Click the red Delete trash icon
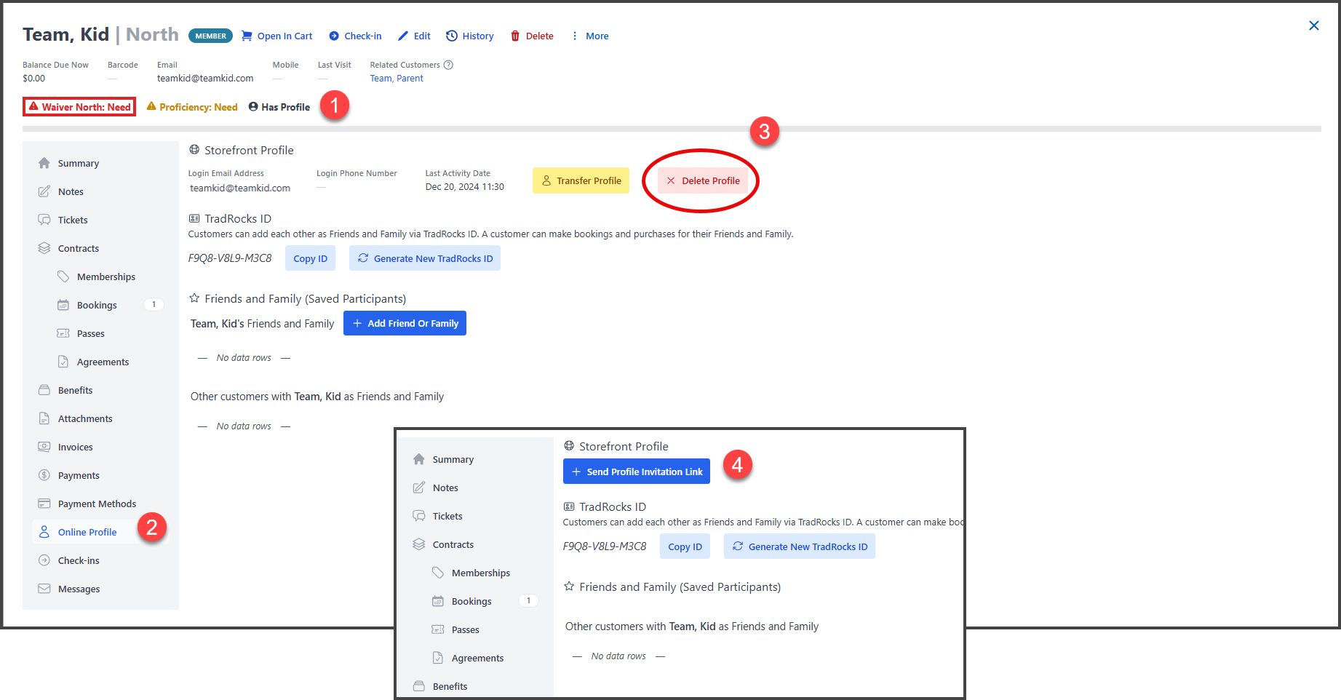 pos(515,36)
